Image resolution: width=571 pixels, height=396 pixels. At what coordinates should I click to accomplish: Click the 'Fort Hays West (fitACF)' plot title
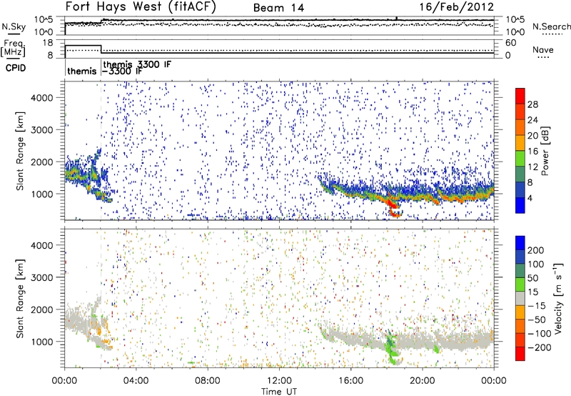[141, 6]
